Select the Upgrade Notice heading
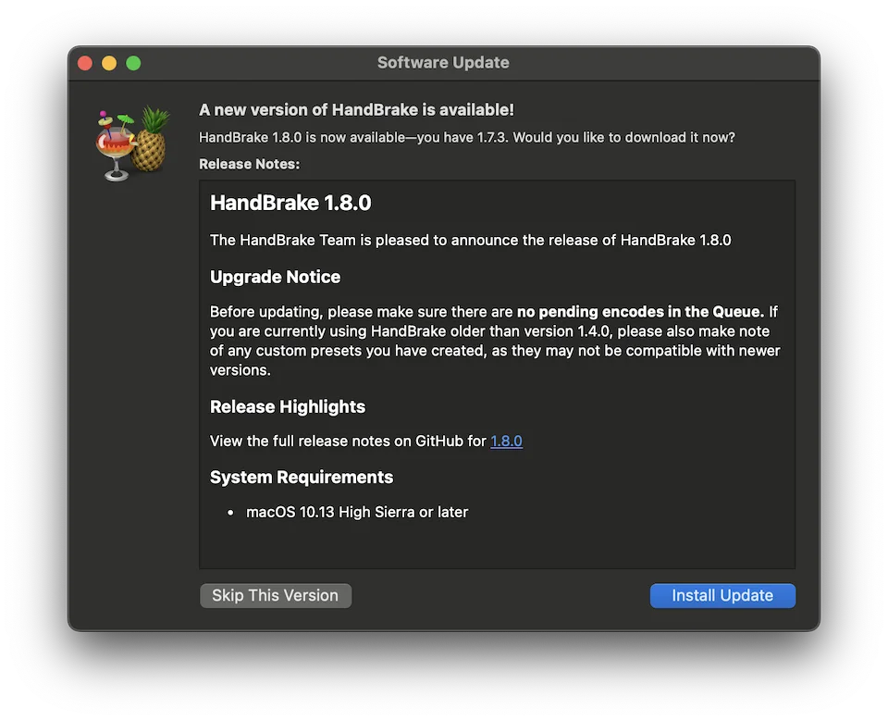Screen dimensions: 888x721 275,277
